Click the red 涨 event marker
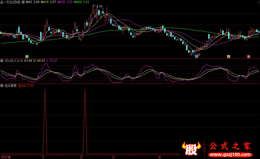260x159 pixels. coord(248,56)
